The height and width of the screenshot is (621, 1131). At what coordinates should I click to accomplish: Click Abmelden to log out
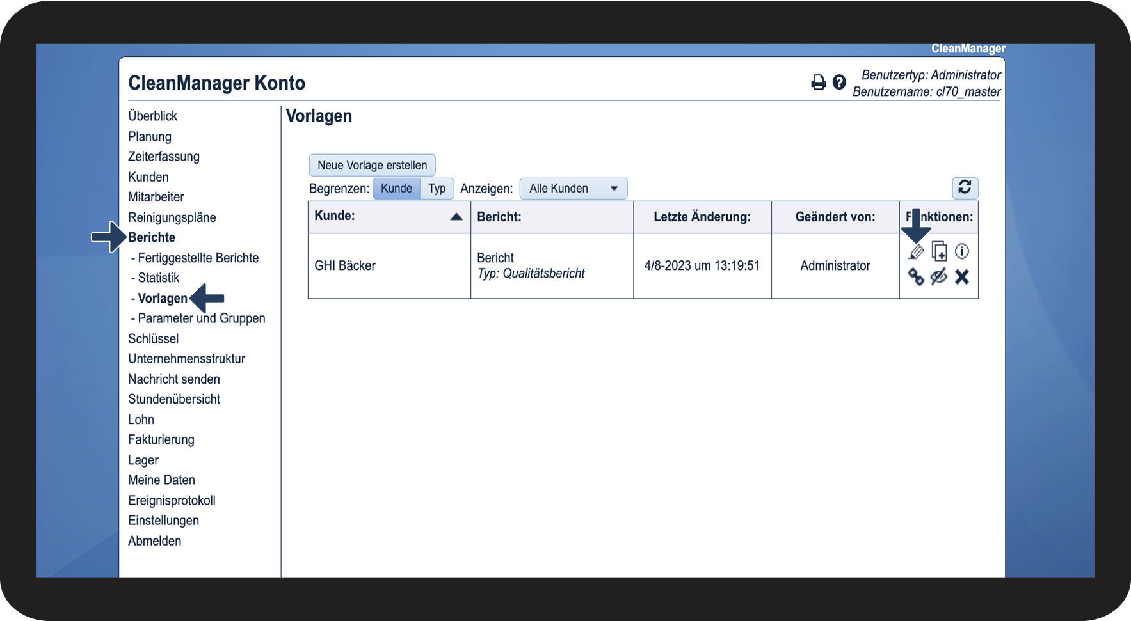click(x=154, y=541)
